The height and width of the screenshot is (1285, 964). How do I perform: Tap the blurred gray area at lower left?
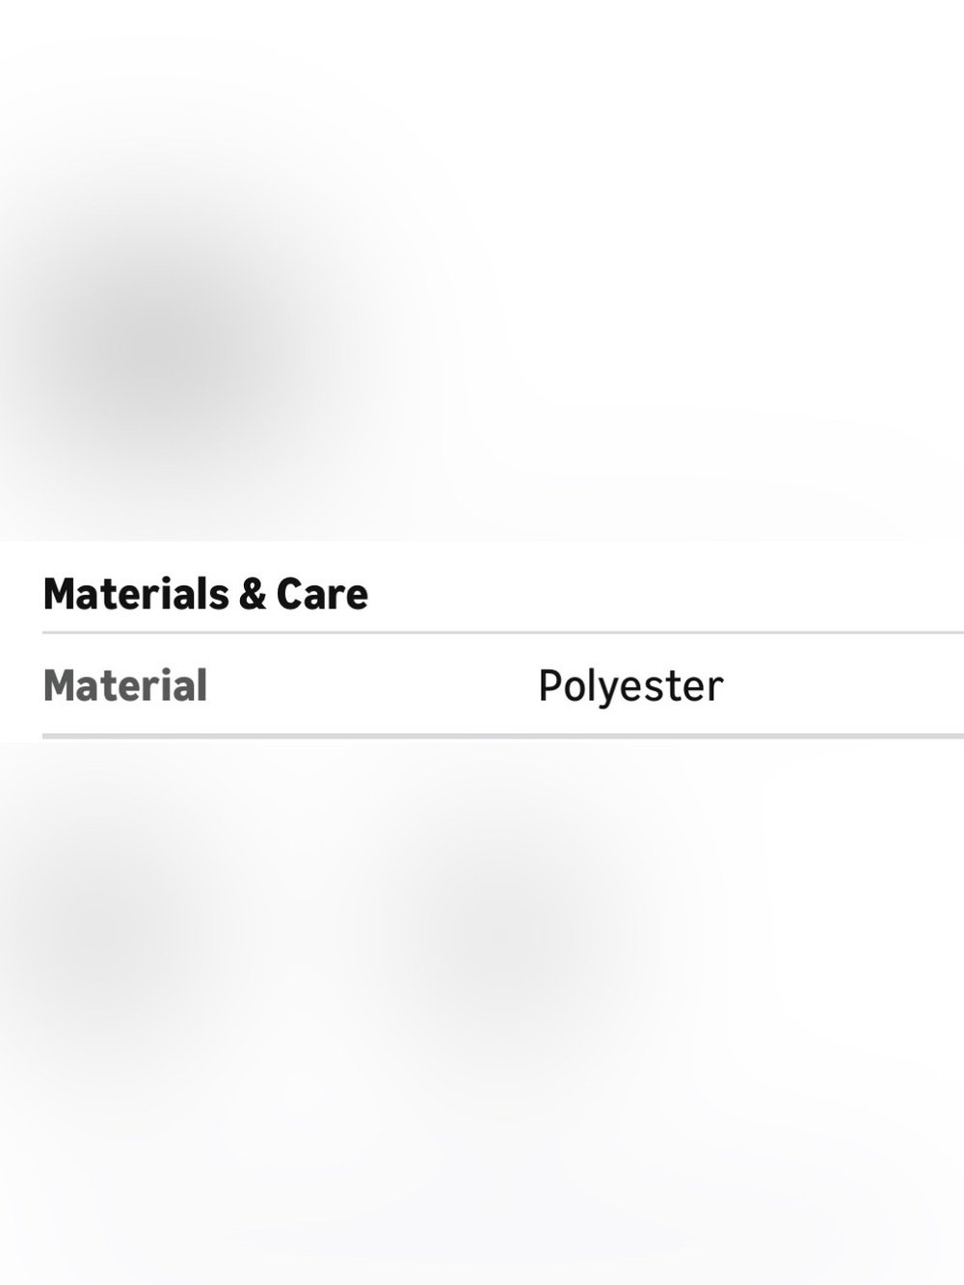pos(96,925)
